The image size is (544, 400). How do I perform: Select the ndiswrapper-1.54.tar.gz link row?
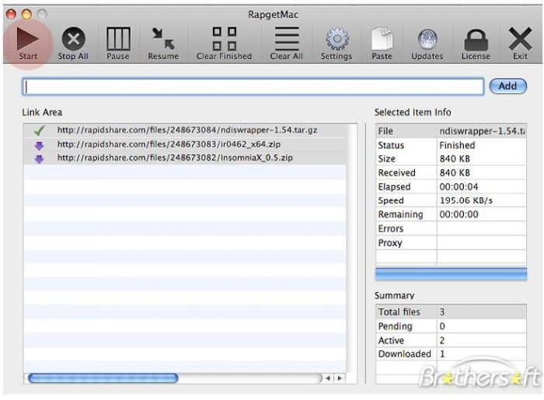[x=185, y=130]
